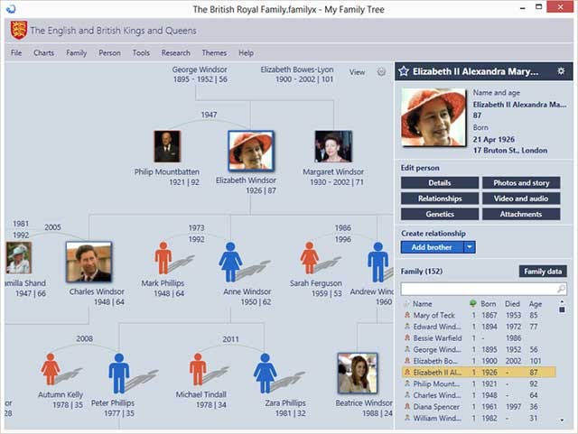This screenshot has height=434, width=578.
Task: Open the Research menu
Action: pos(176,52)
